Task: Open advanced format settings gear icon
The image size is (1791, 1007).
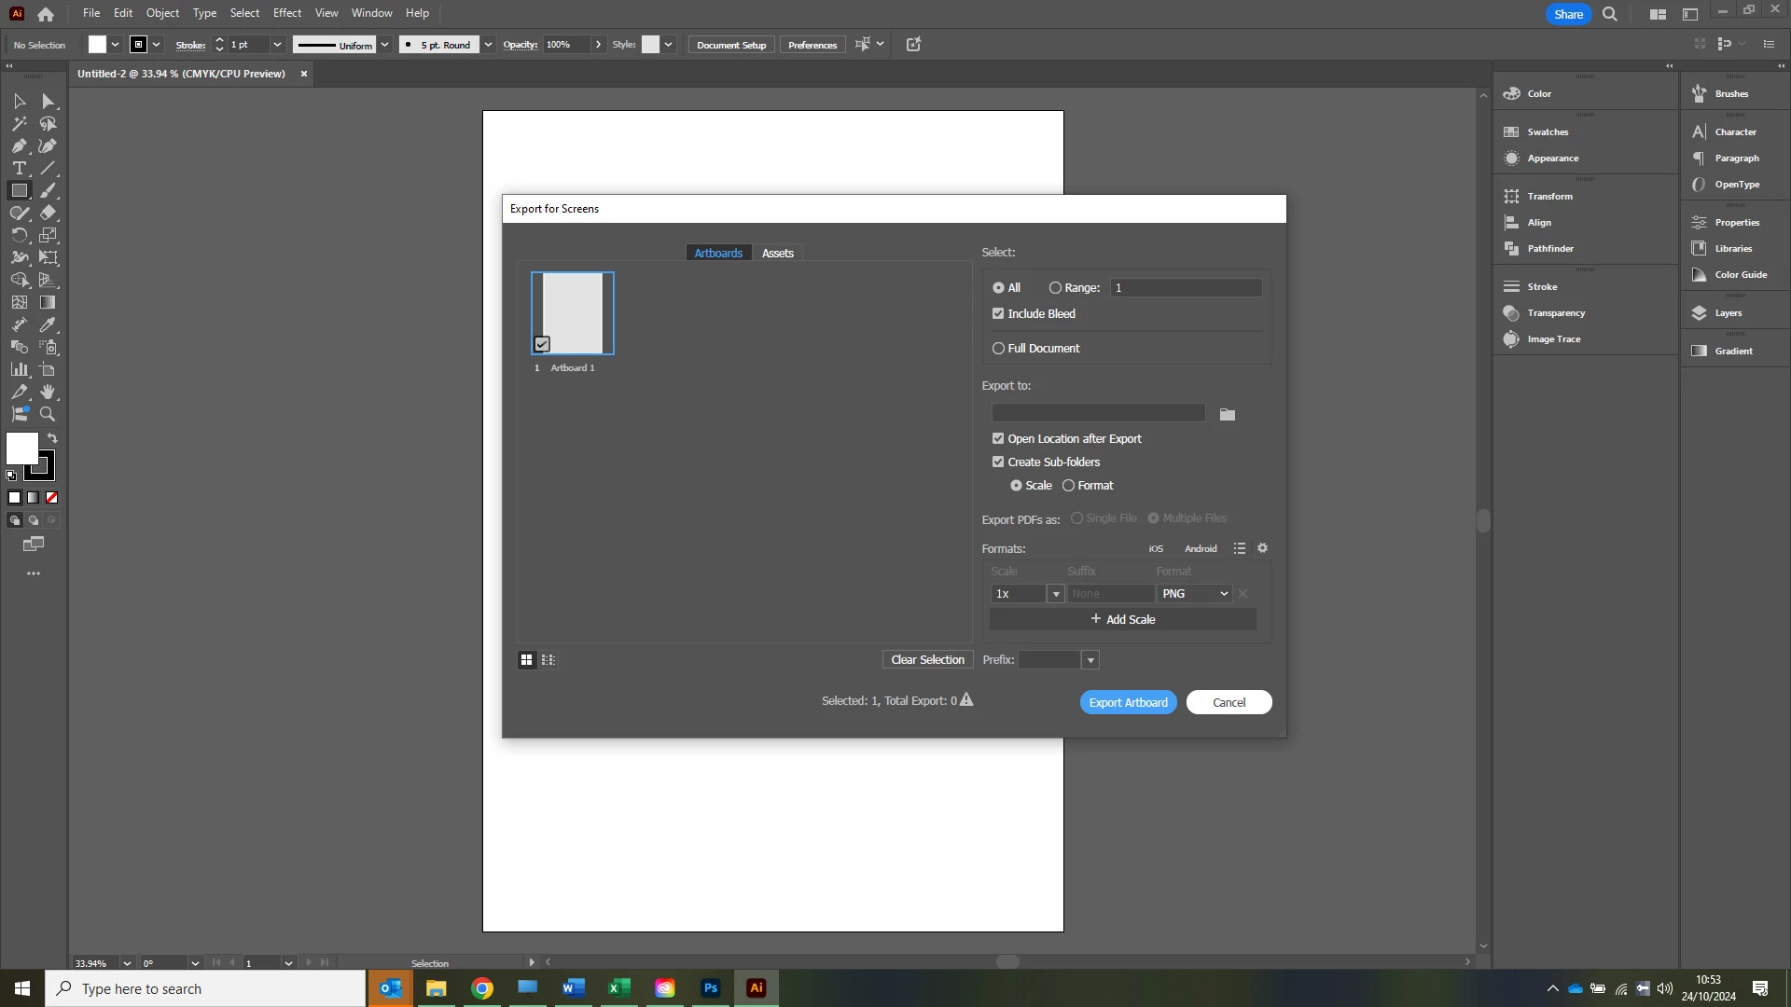Action: tap(1262, 548)
